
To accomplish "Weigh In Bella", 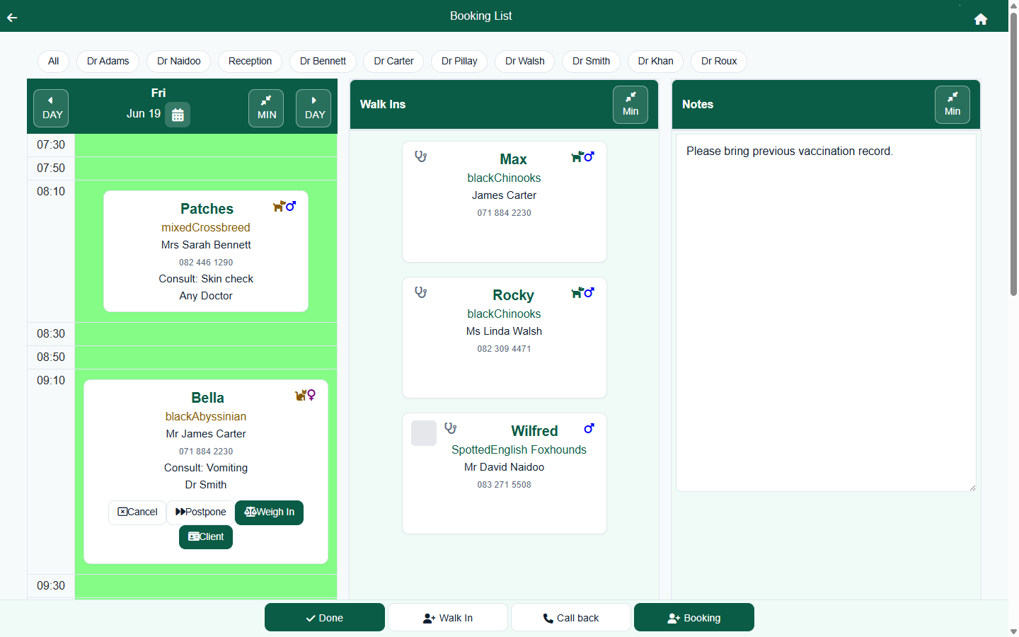I will pyautogui.click(x=269, y=512).
